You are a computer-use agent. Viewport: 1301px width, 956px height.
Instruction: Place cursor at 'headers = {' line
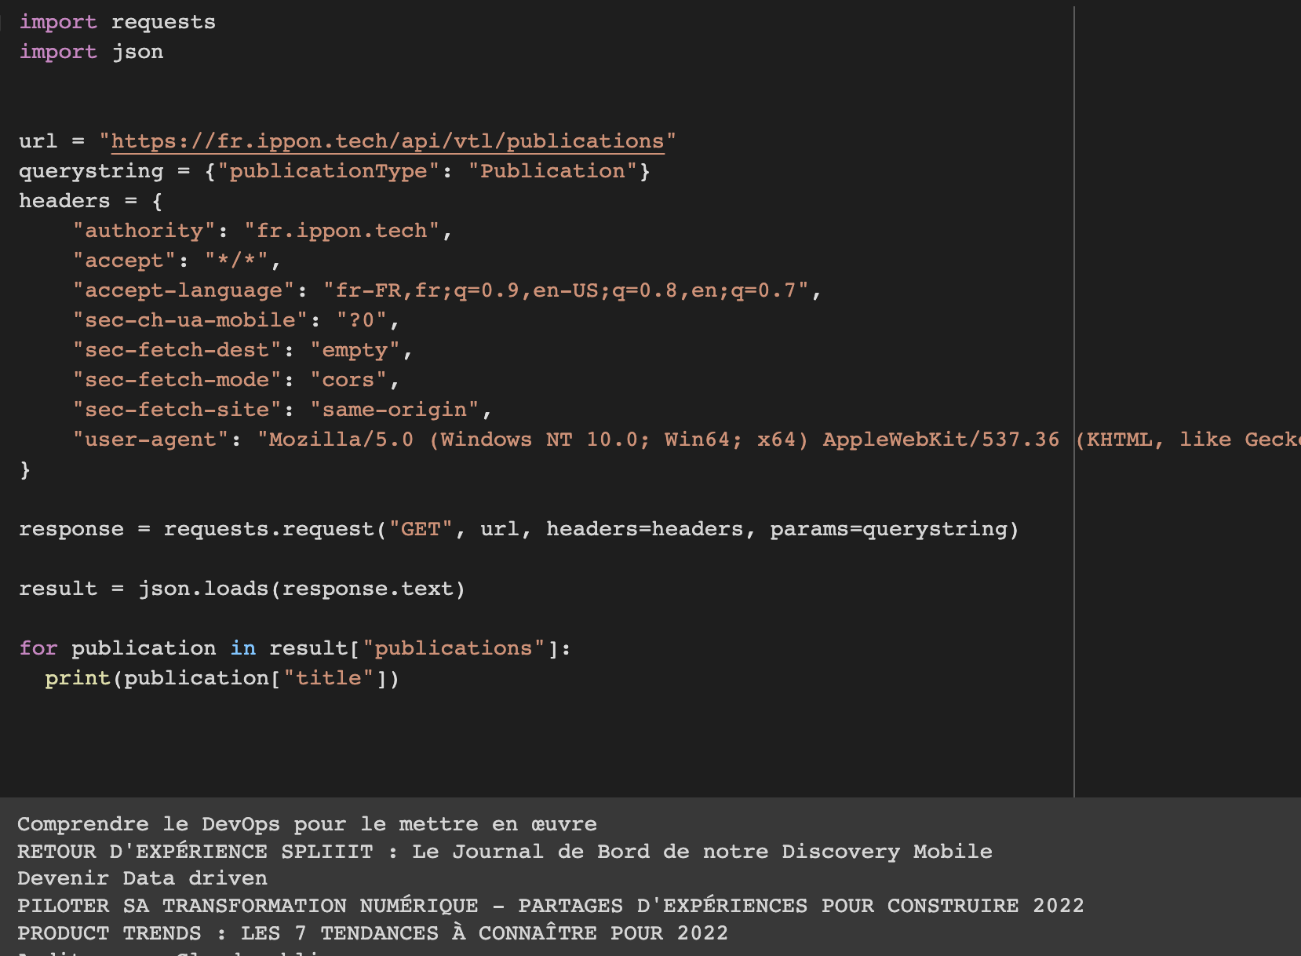tap(90, 201)
